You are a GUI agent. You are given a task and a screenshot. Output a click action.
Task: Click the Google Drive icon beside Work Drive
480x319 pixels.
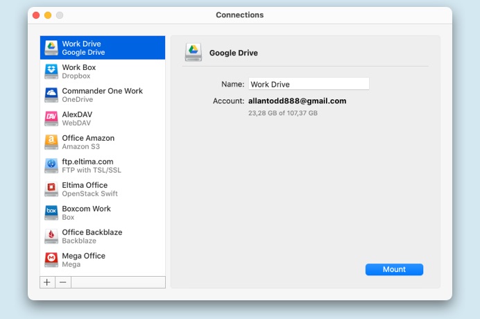pyautogui.click(x=51, y=48)
